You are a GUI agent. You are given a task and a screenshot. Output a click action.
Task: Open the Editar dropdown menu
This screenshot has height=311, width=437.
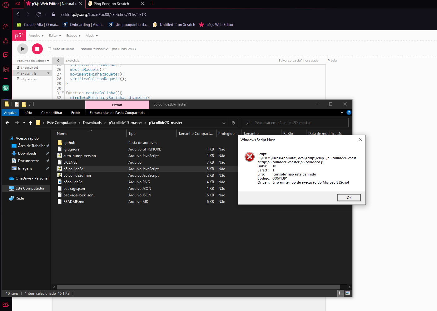pos(55,36)
